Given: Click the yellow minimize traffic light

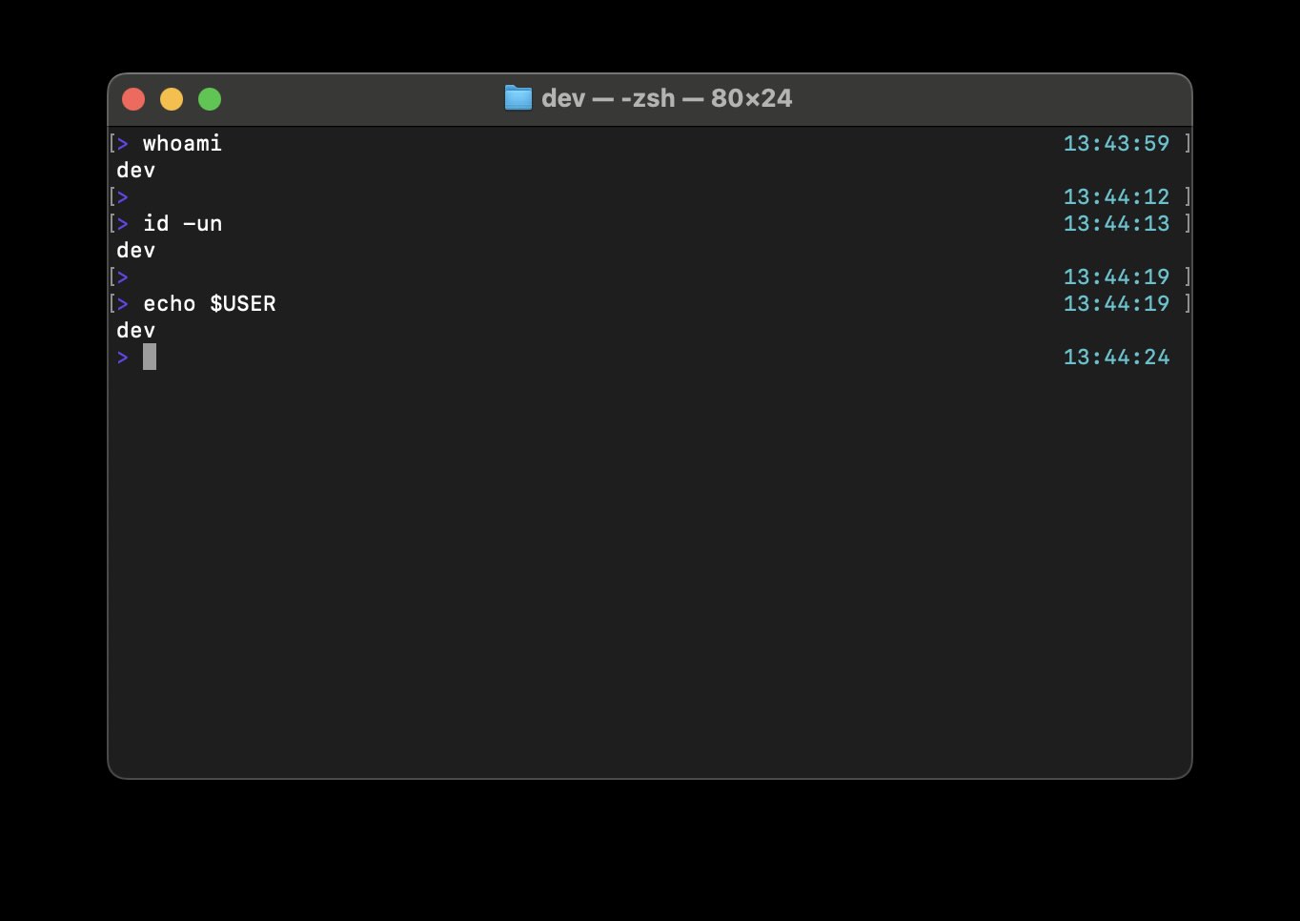Looking at the screenshot, I should click(x=171, y=98).
